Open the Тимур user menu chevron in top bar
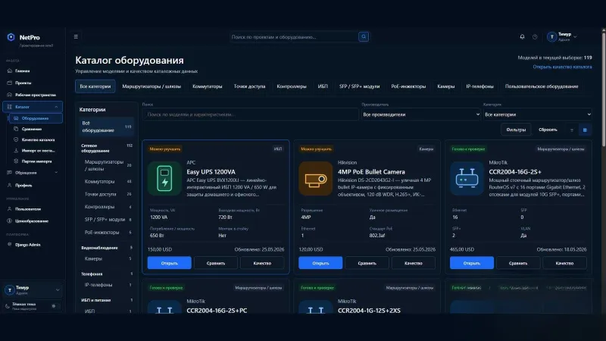 click(x=575, y=36)
